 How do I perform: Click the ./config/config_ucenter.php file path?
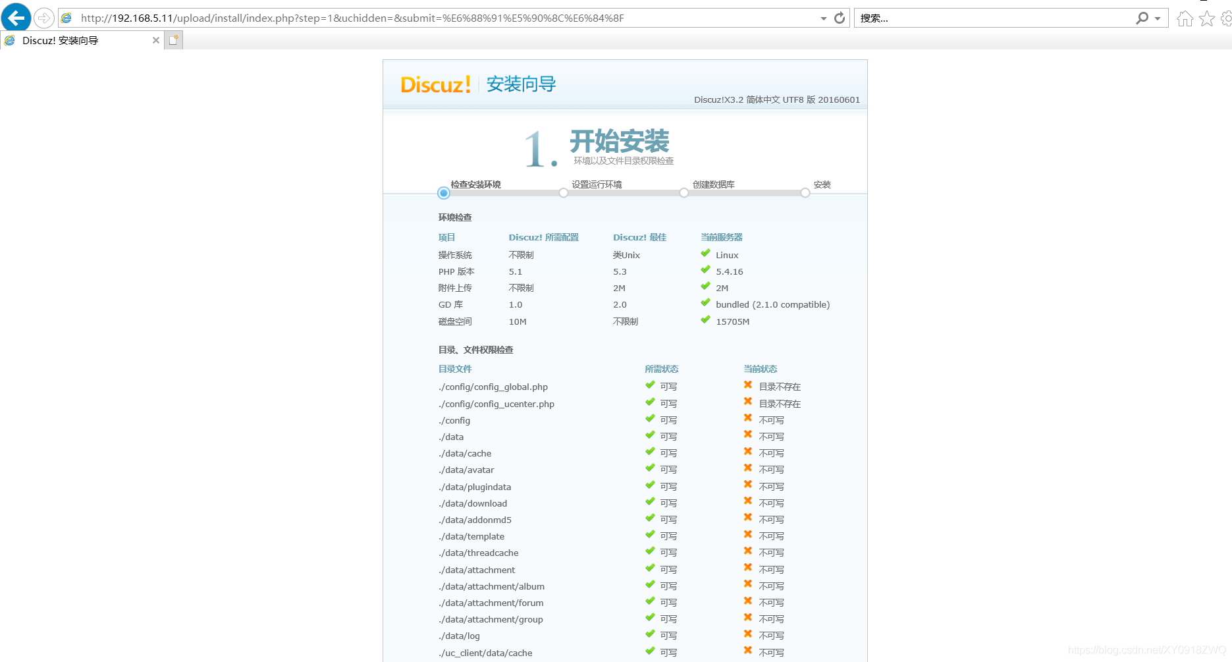click(x=496, y=404)
